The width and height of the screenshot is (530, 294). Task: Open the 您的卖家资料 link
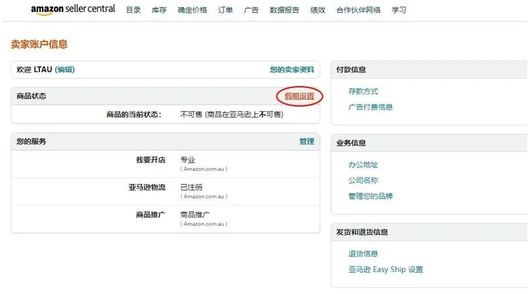[x=291, y=69]
